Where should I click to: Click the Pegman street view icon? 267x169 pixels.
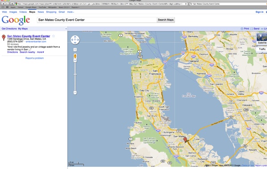(75, 56)
